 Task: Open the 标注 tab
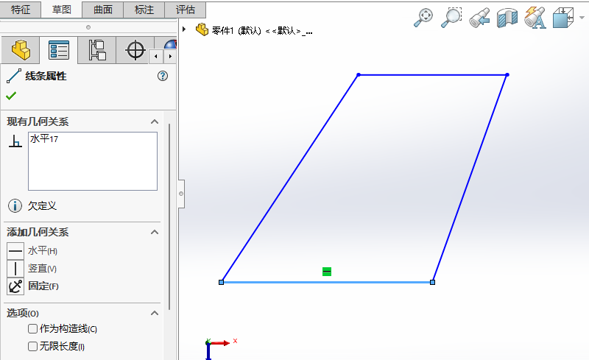coord(144,10)
